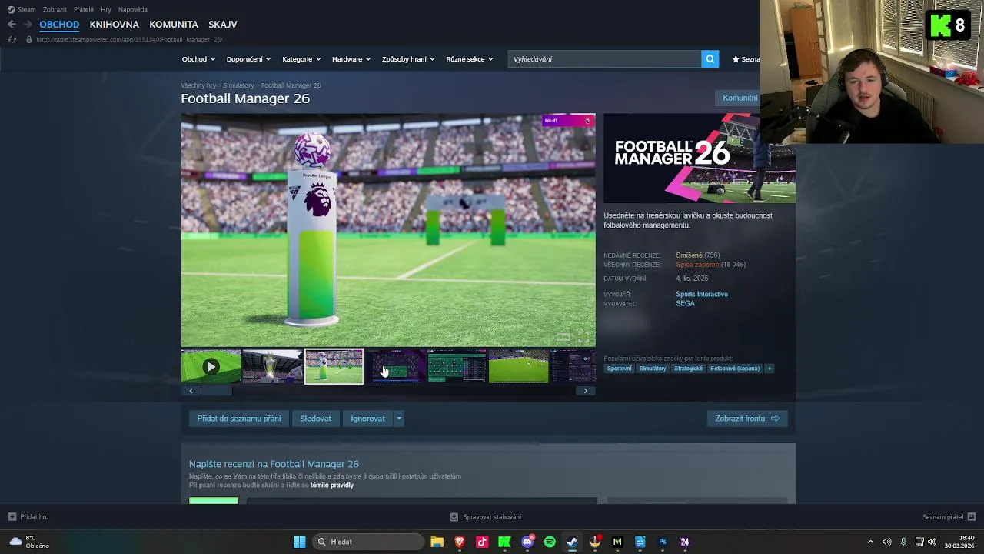Click fullscreen icon on screenshot viewer
984x554 pixels.
click(x=583, y=337)
